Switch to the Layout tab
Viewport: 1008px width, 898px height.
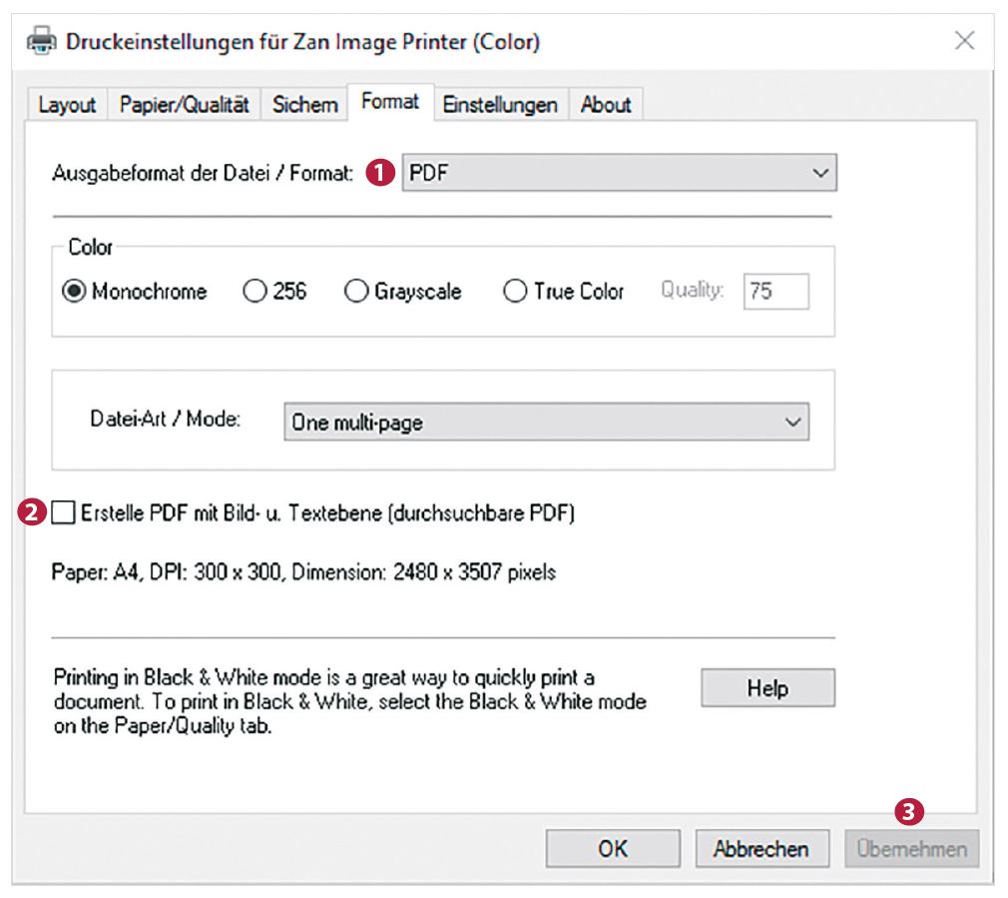(67, 105)
